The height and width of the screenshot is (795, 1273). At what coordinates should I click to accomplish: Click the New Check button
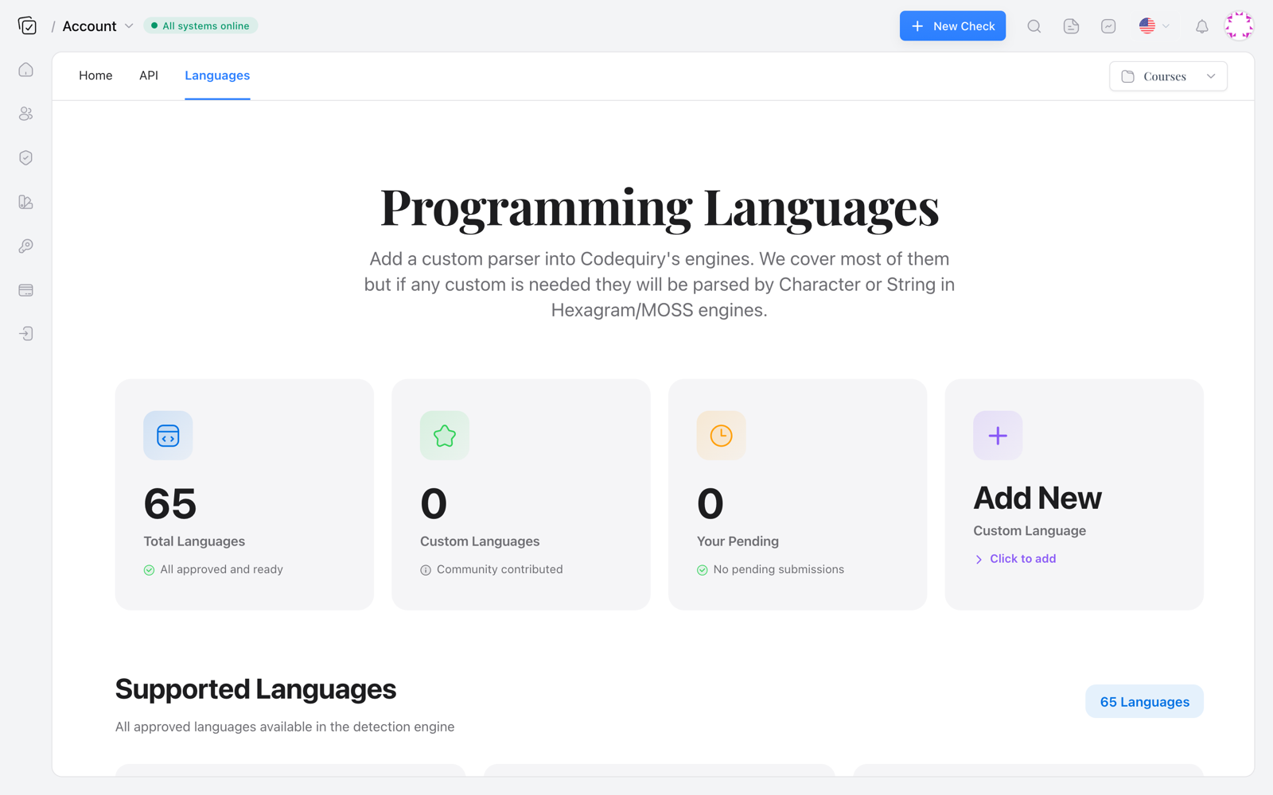pyautogui.click(x=952, y=26)
